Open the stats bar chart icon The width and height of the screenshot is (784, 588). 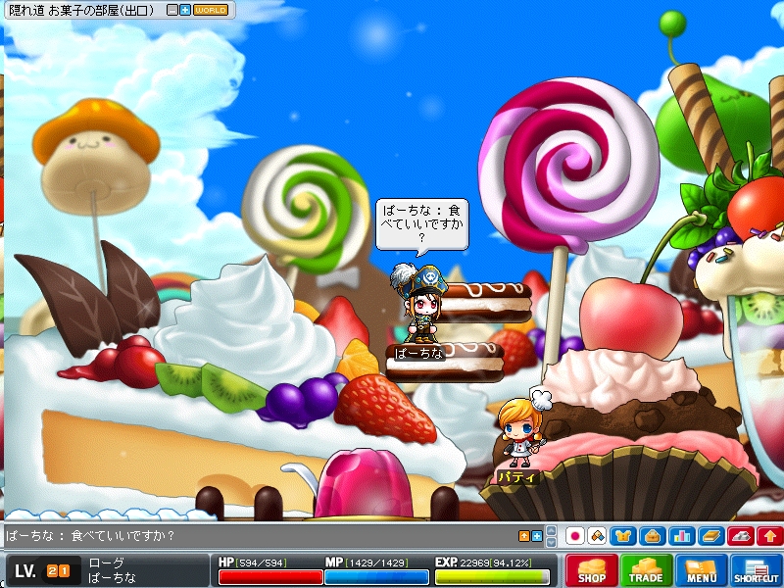pos(681,536)
